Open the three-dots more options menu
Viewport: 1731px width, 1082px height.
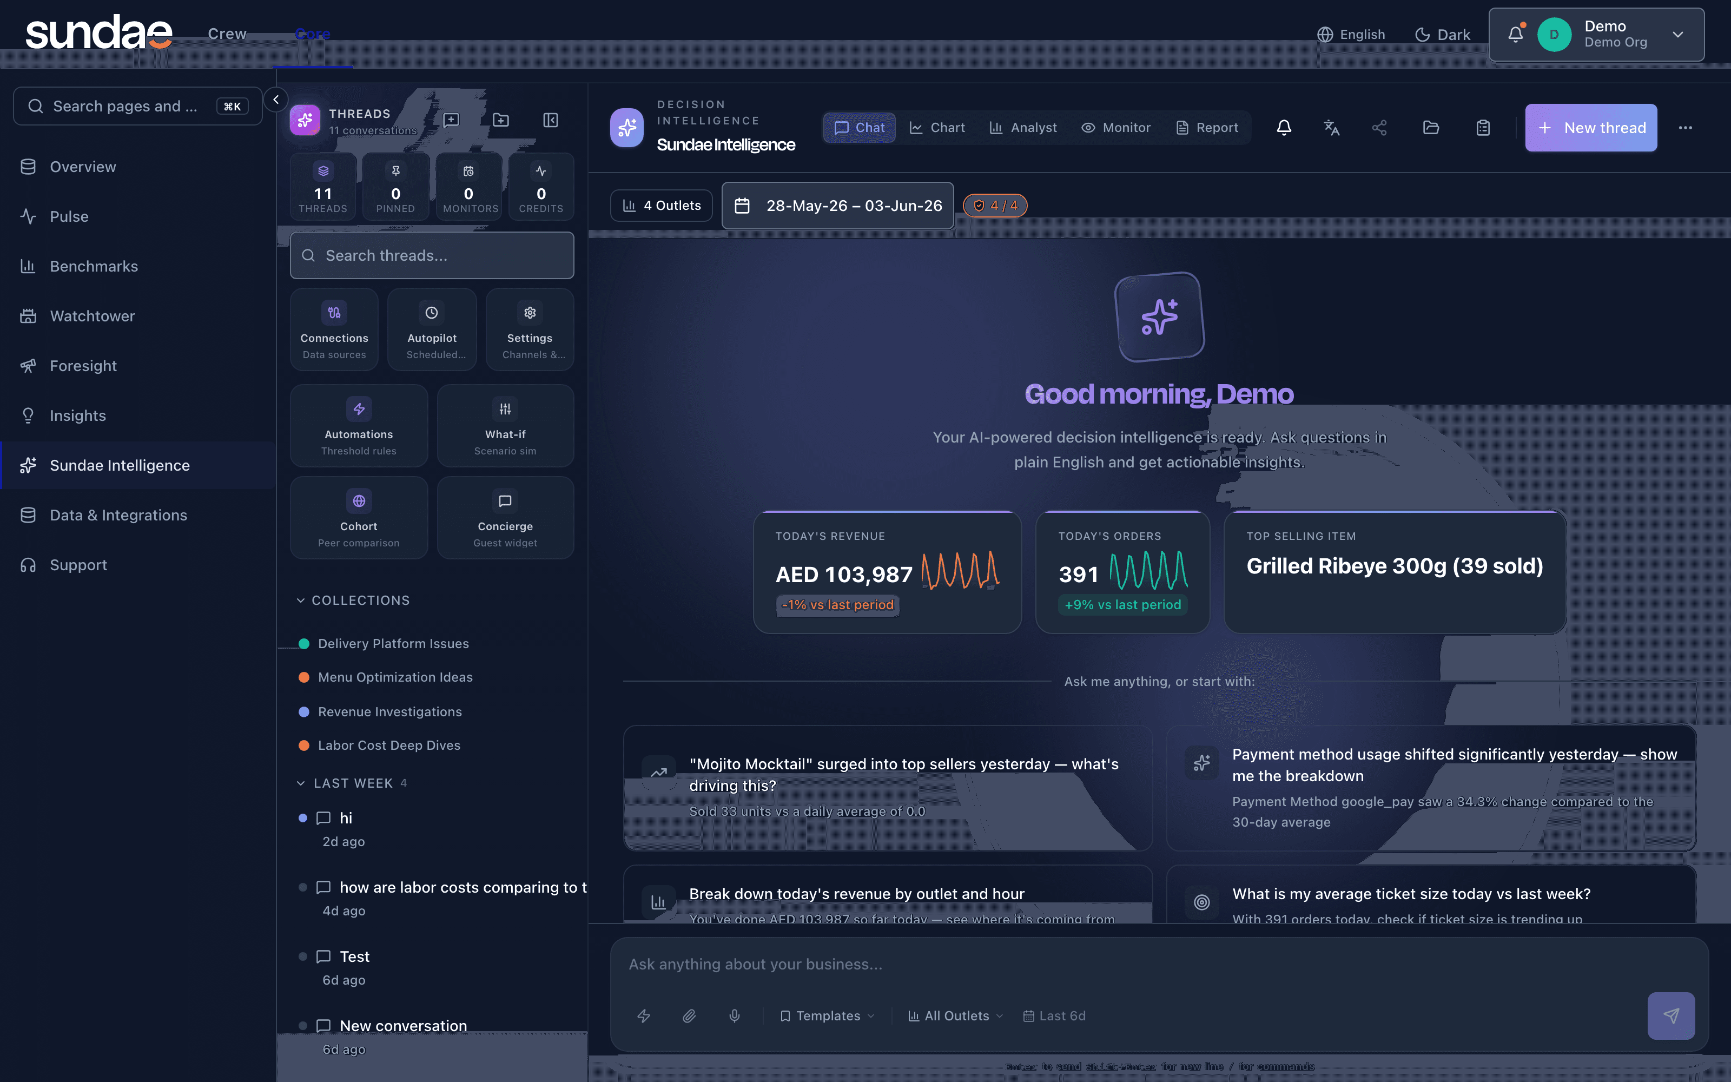(1685, 127)
